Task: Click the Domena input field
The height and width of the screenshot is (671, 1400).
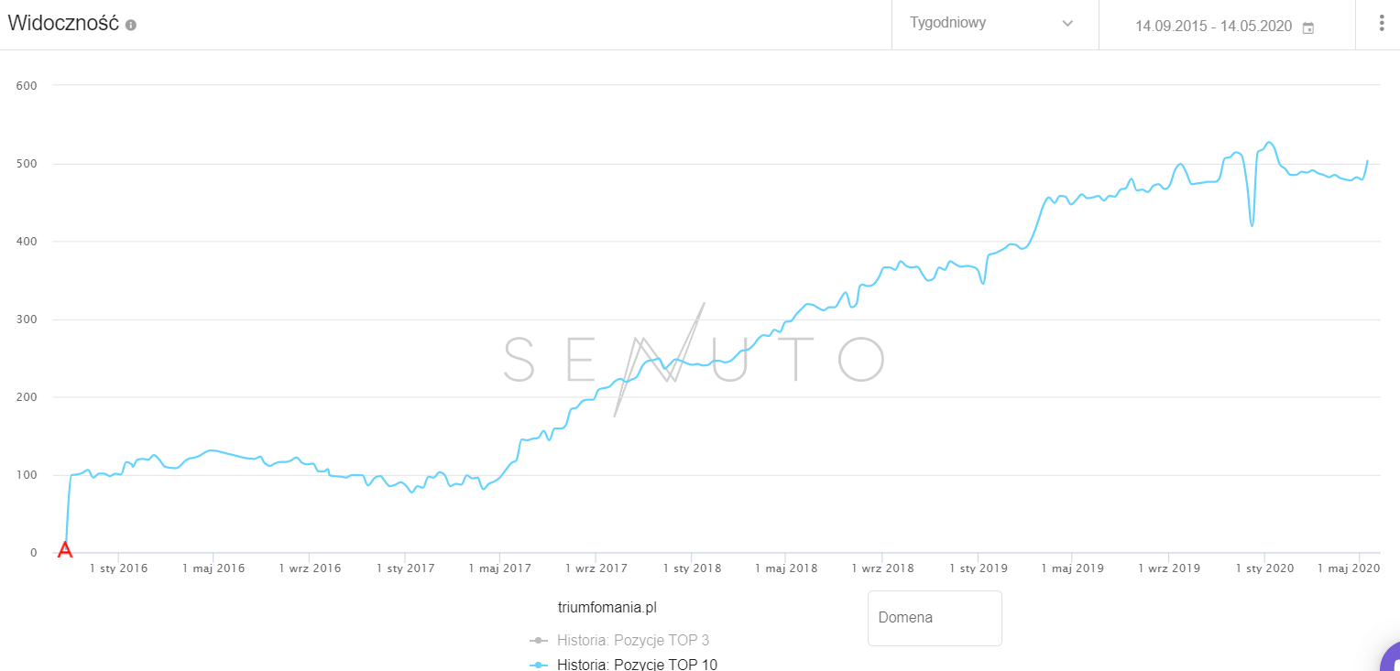Action: (935, 618)
